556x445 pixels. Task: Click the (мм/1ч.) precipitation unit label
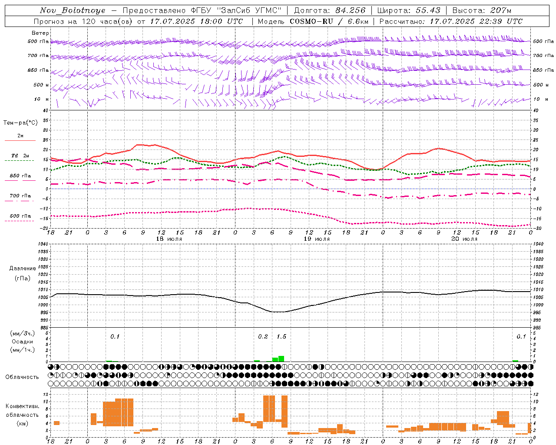[x=22, y=350]
